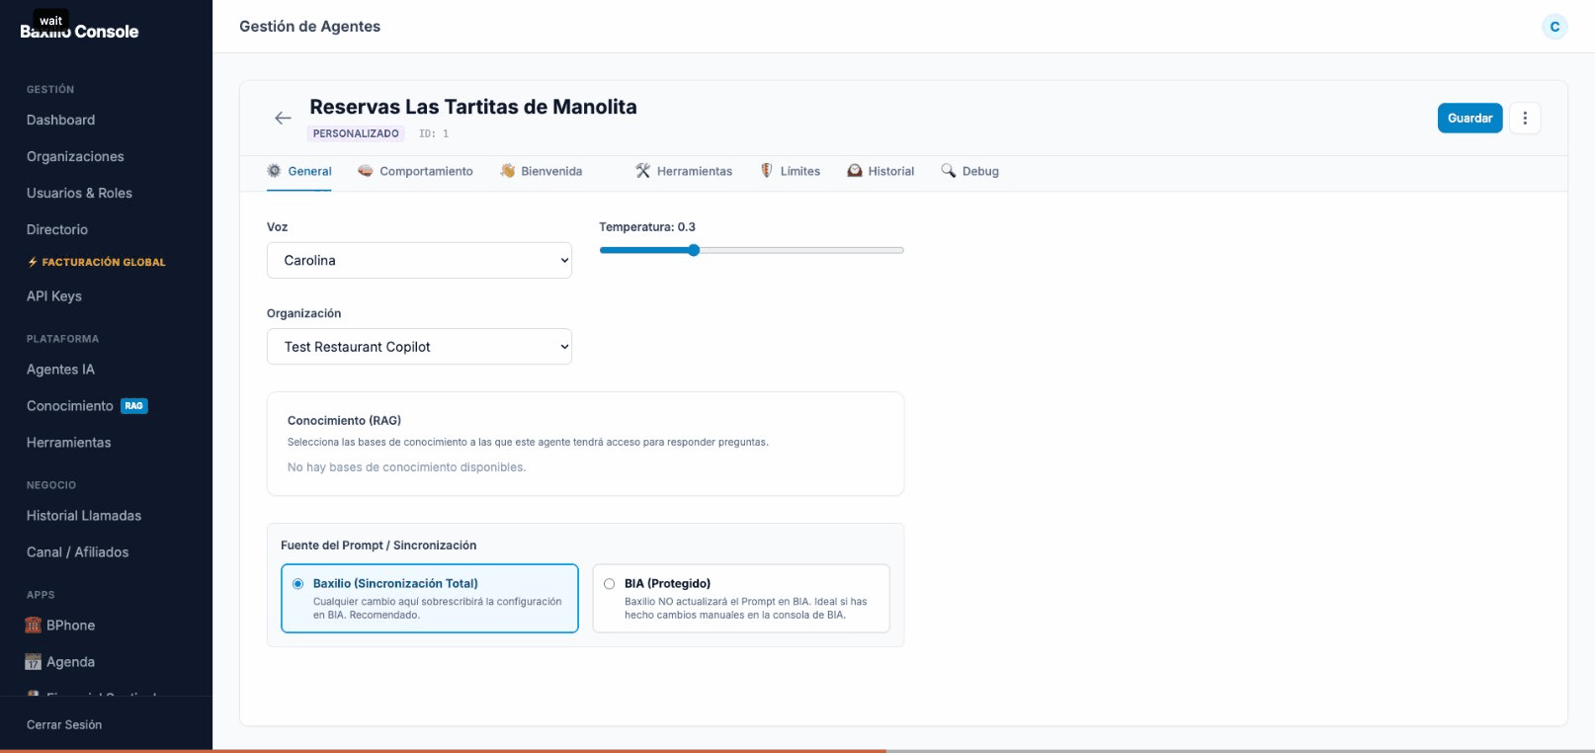This screenshot has height=753, width=1595.
Task: Switch to the Herramientas tab
Action: 684,171
